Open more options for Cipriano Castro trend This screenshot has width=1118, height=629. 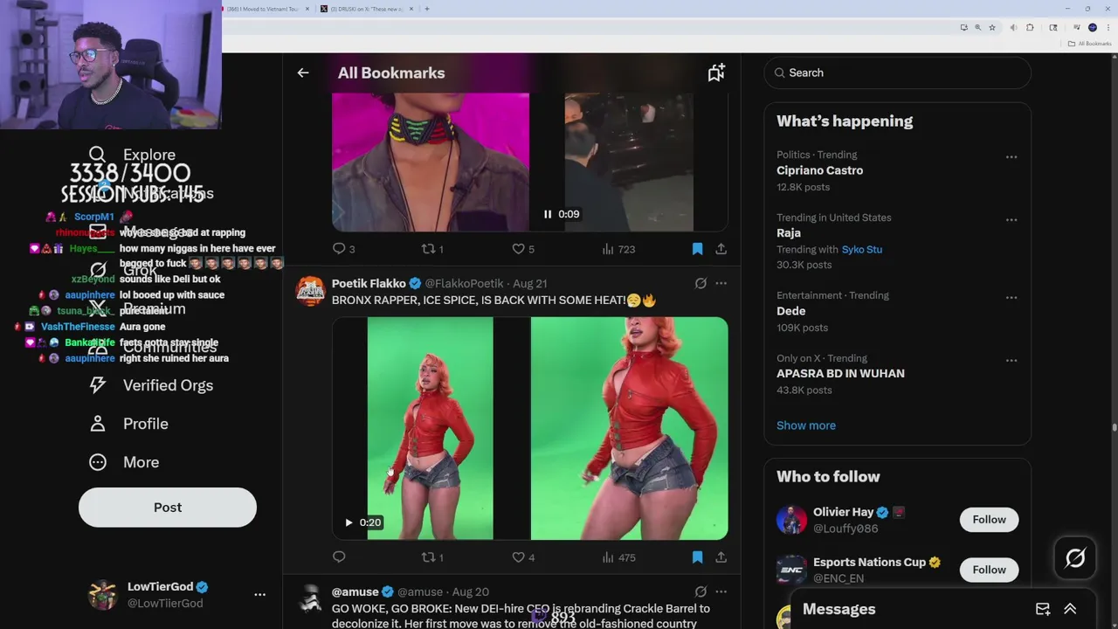(1011, 157)
